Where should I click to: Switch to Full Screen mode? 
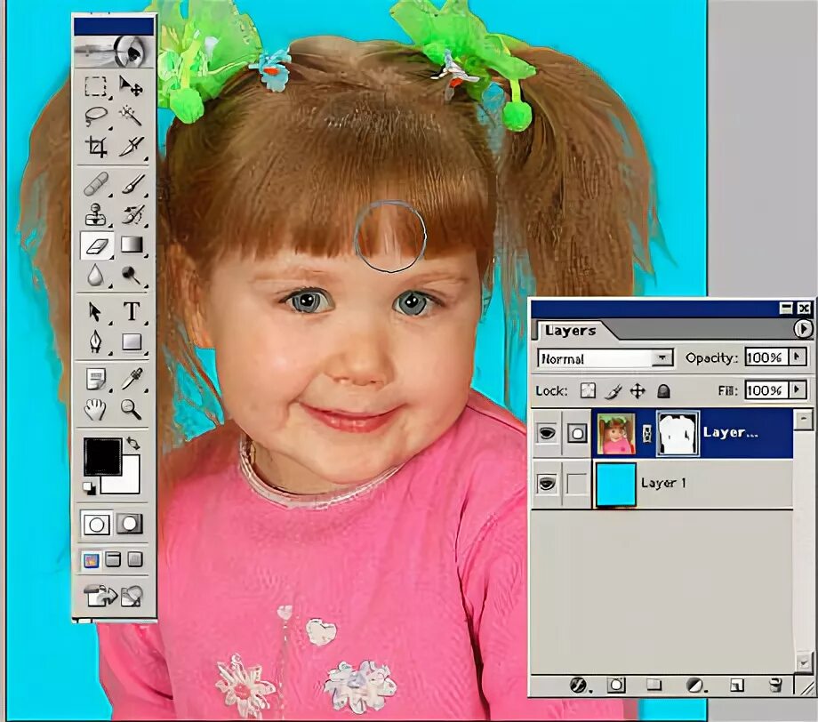[x=134, y=560]
